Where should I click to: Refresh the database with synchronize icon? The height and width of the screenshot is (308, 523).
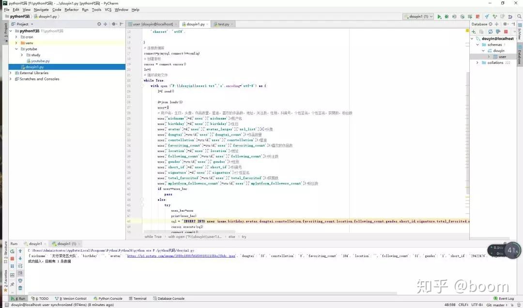pos(490,31)
